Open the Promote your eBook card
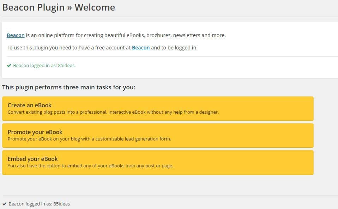 pyautogui.click(x=158, y=136)
